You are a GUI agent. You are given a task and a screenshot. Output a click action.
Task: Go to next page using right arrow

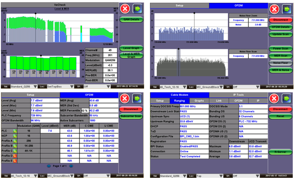71,166
